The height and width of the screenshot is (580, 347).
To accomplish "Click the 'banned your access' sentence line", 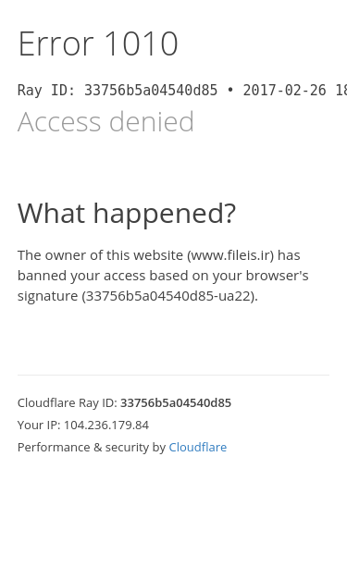I will [163, 276].
